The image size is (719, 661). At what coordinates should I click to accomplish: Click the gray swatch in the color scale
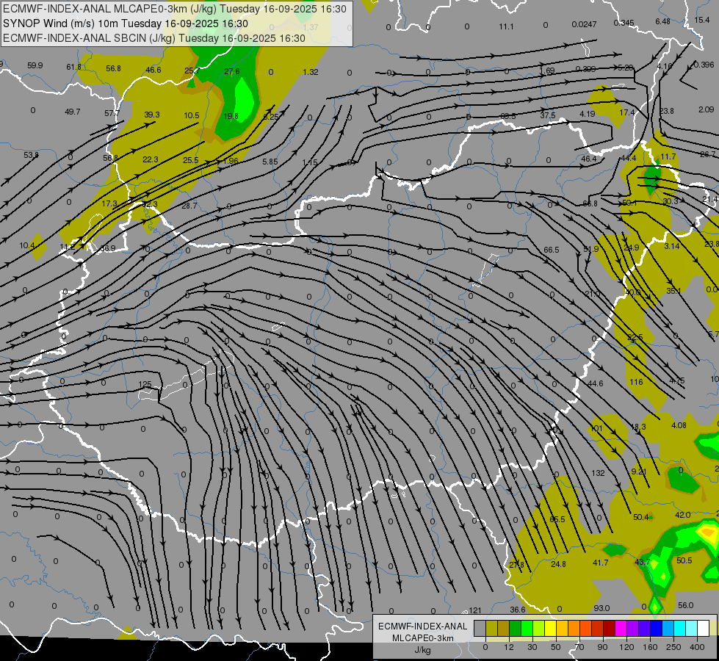coord(480,628)
